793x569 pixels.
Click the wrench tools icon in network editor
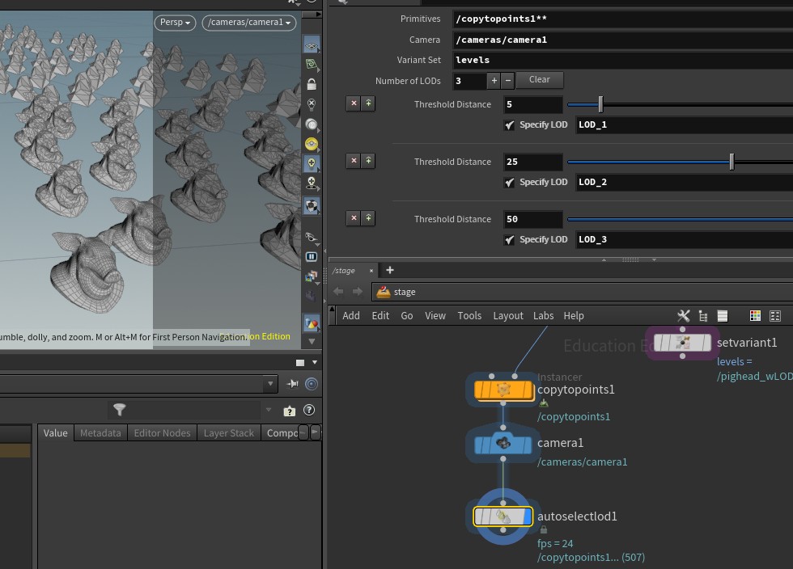tap(683, 316)
